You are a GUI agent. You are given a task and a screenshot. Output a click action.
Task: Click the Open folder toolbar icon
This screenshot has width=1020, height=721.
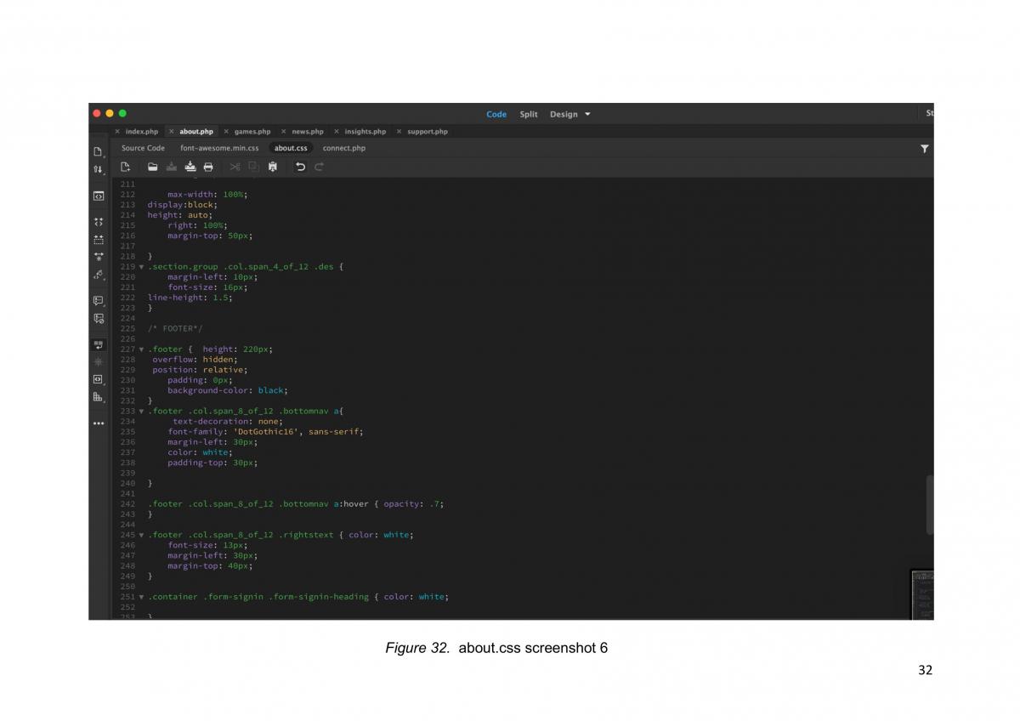152,167
